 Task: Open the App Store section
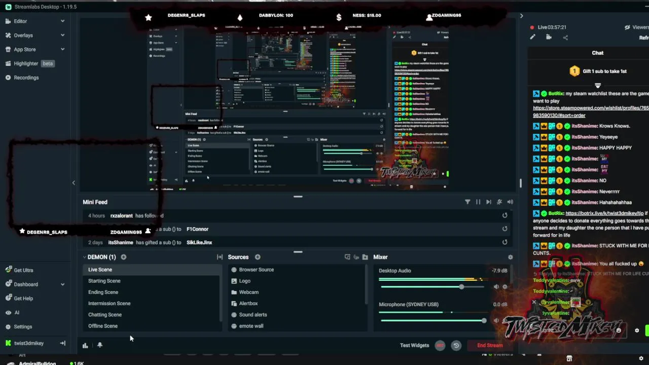(24, 49)
